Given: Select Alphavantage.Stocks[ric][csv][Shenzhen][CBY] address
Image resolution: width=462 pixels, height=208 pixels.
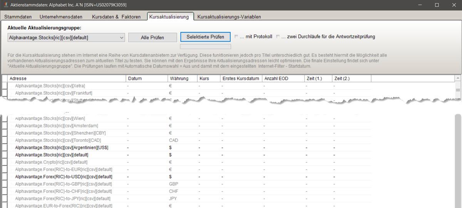Looking at the screenshot, I should 60,133.
